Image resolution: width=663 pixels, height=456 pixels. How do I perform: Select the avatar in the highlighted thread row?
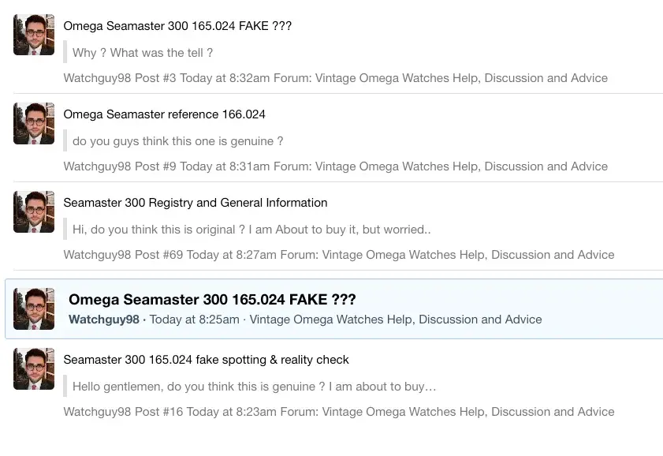point(34,308)
